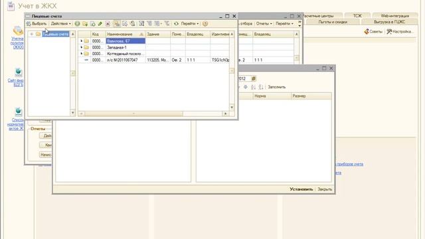This screenshot has height=239, width=425.
Task: Click the horizontal scrollbar of the accounts list
Action: click(133, 114)
